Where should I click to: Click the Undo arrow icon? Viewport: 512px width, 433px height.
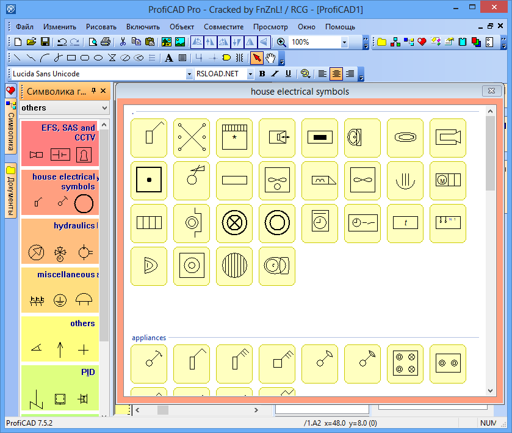click(x=62, y=42)
